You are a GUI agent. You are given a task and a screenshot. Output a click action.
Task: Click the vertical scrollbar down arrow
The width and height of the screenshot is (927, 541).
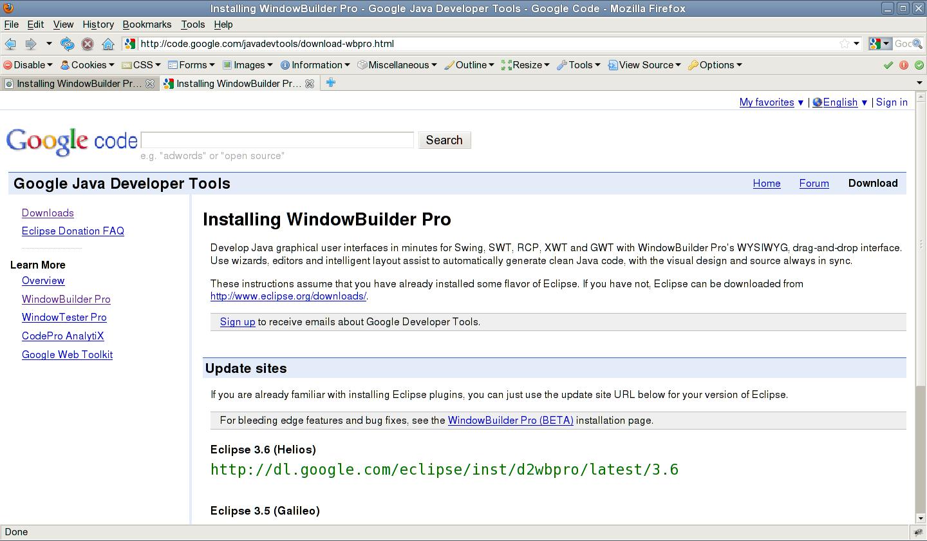921,518
